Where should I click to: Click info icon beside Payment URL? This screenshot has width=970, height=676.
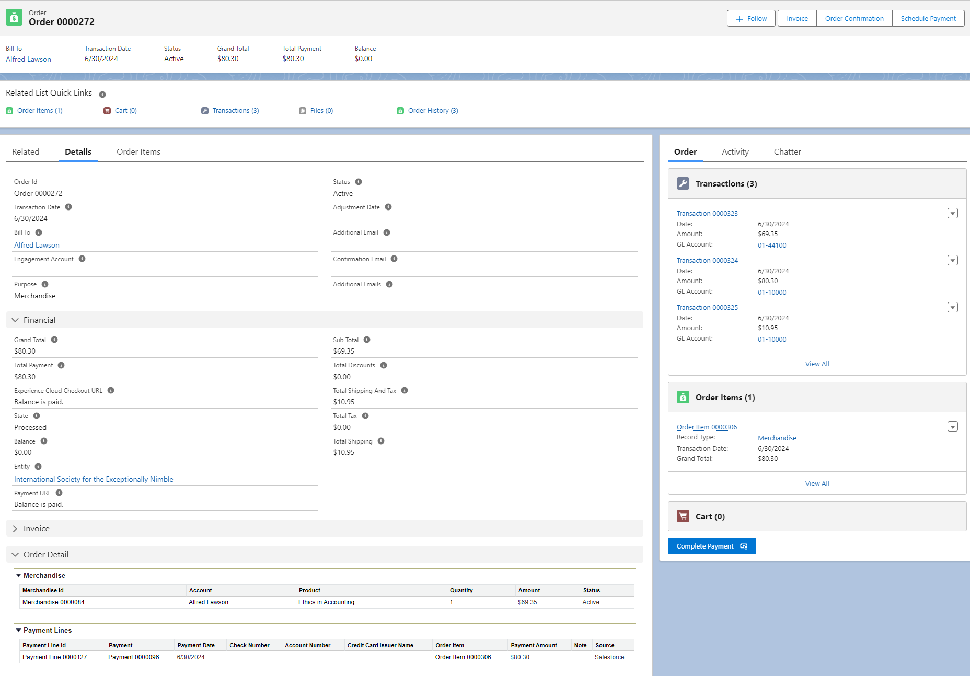point(59,493)
